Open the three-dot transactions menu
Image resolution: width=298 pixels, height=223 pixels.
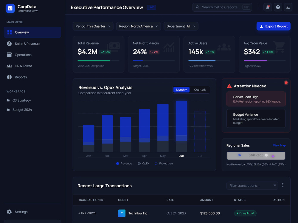283,185
